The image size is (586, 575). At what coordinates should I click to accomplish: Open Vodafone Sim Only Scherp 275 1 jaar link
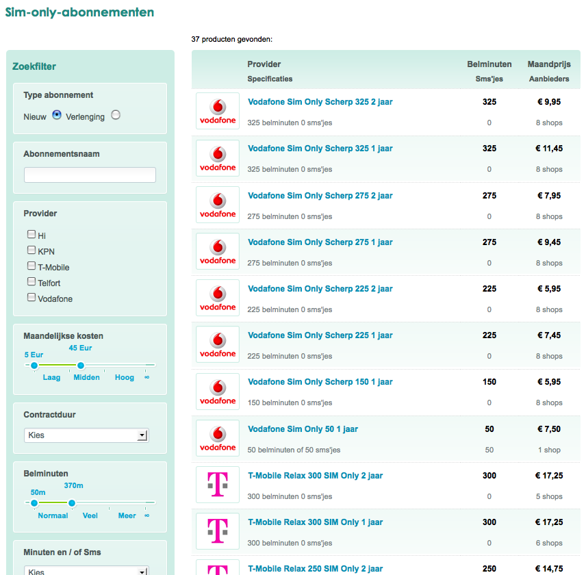[320, 242]
